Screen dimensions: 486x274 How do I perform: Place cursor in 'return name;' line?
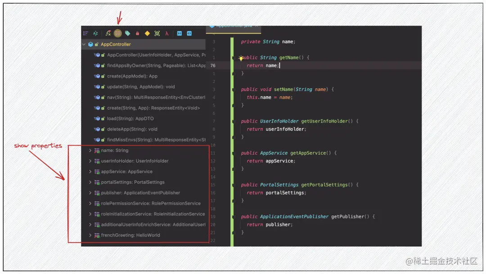pyautogui.click(x=263, y=65)
